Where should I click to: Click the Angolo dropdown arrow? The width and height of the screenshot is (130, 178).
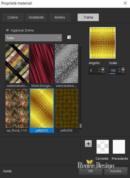coord(103,70)
